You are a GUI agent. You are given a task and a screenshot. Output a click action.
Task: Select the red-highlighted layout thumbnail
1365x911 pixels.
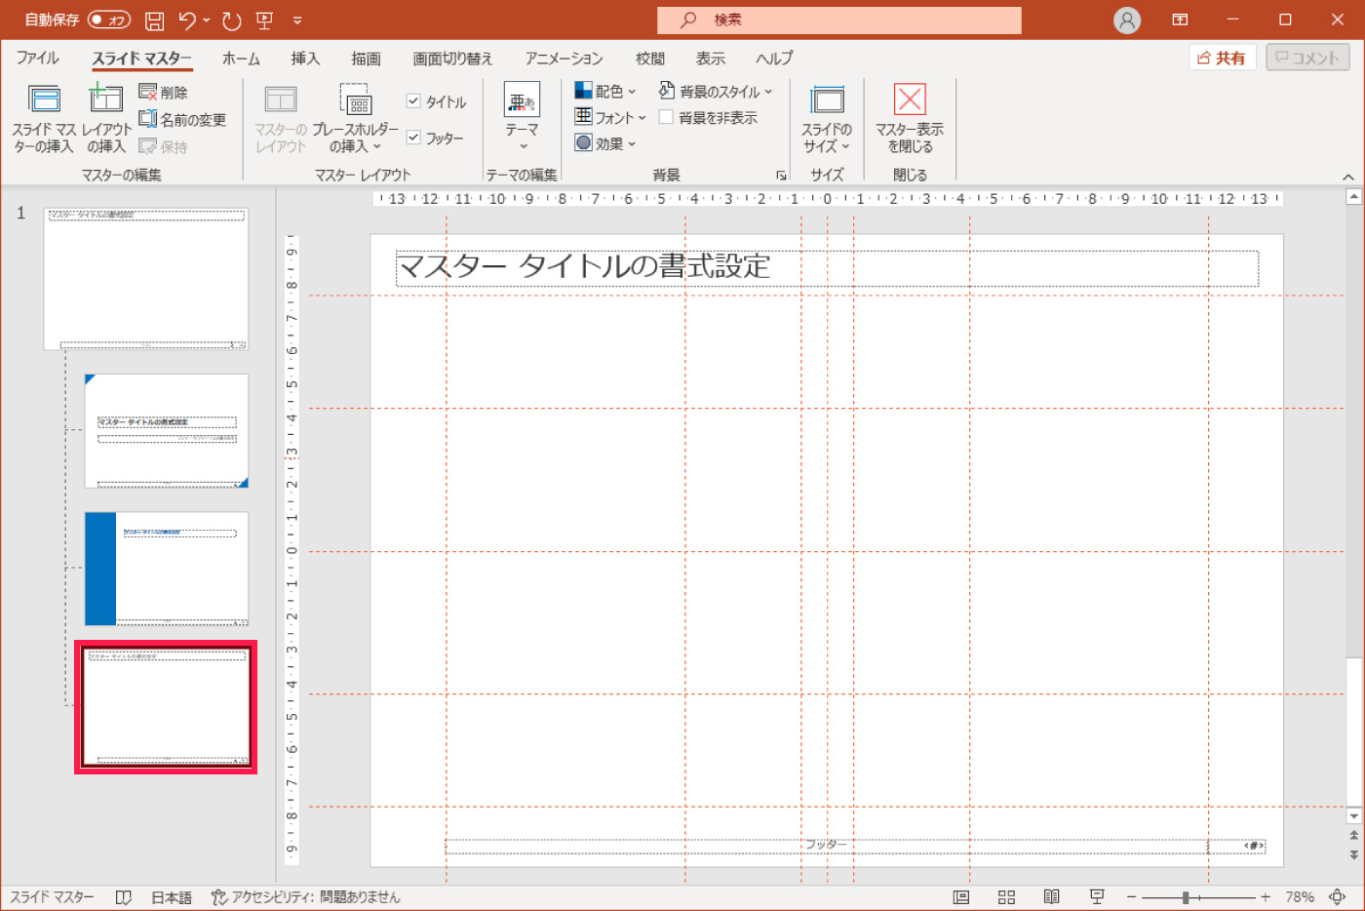point(166,707)
